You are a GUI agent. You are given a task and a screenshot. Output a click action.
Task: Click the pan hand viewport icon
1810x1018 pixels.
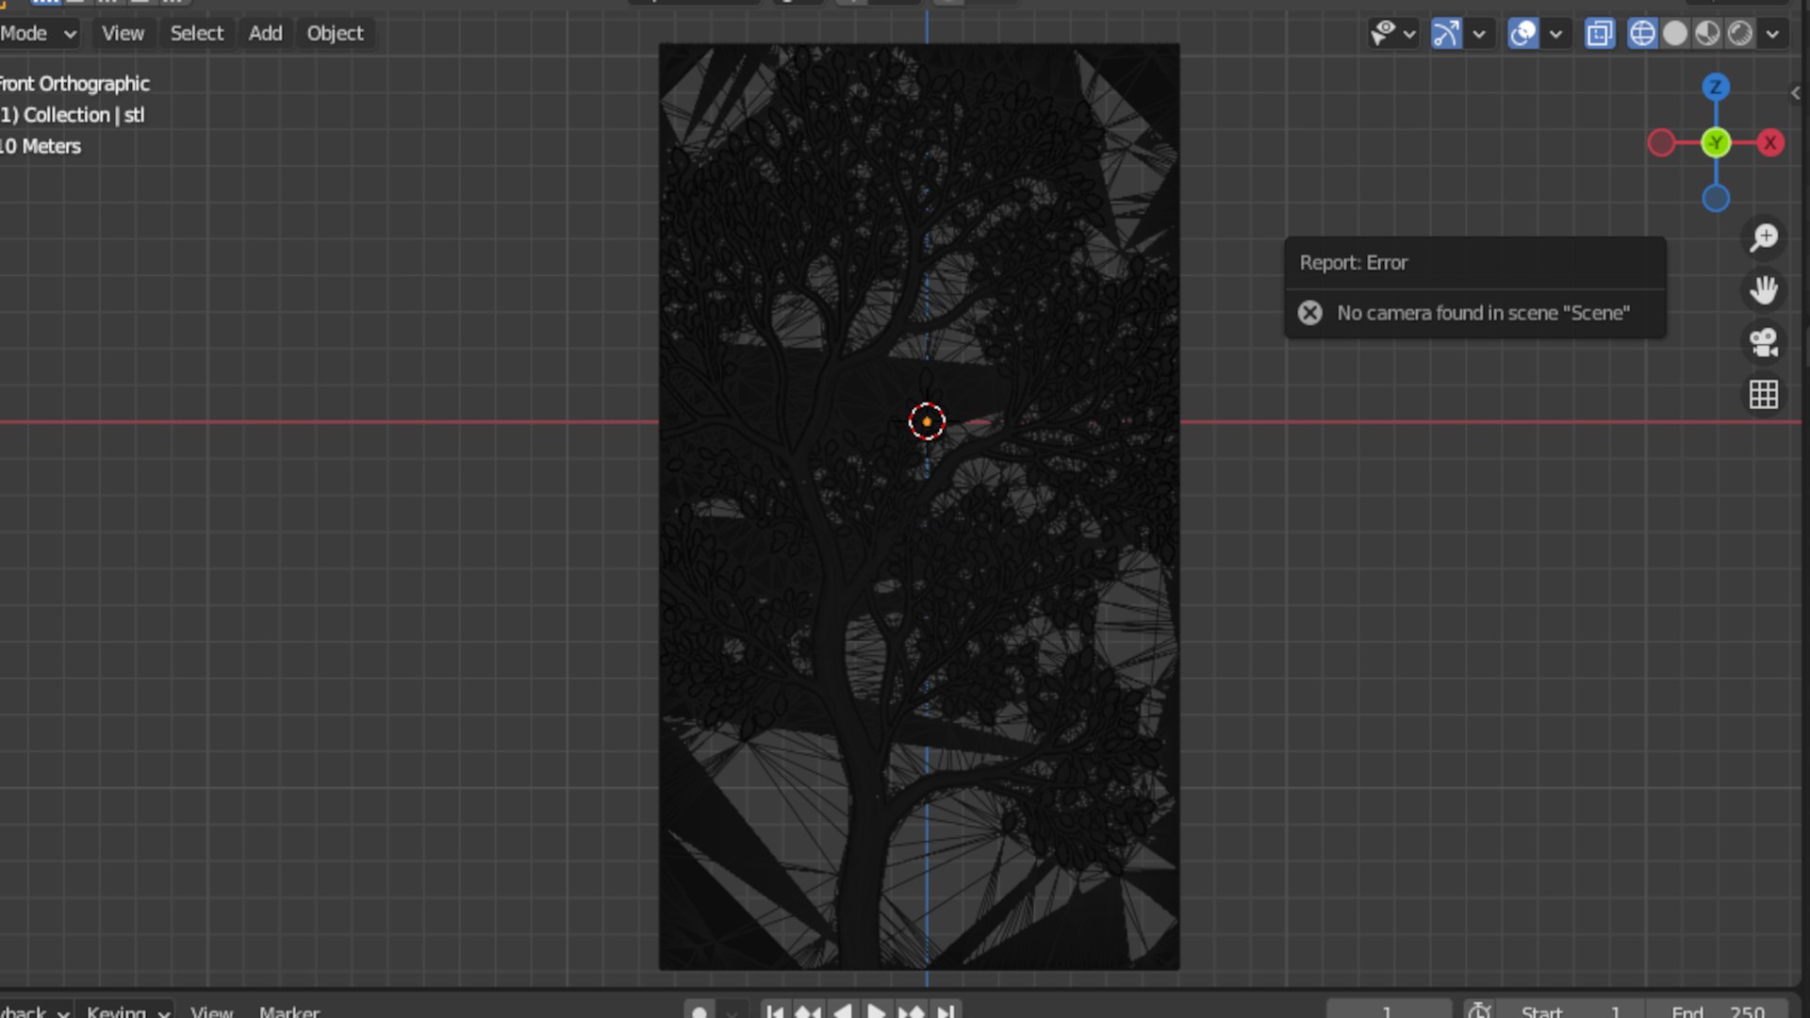[x=1764, y=289]
